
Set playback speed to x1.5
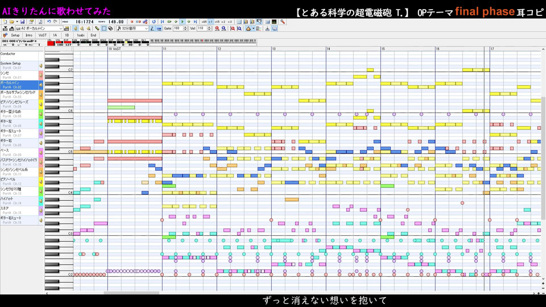(x=217, y=22)
